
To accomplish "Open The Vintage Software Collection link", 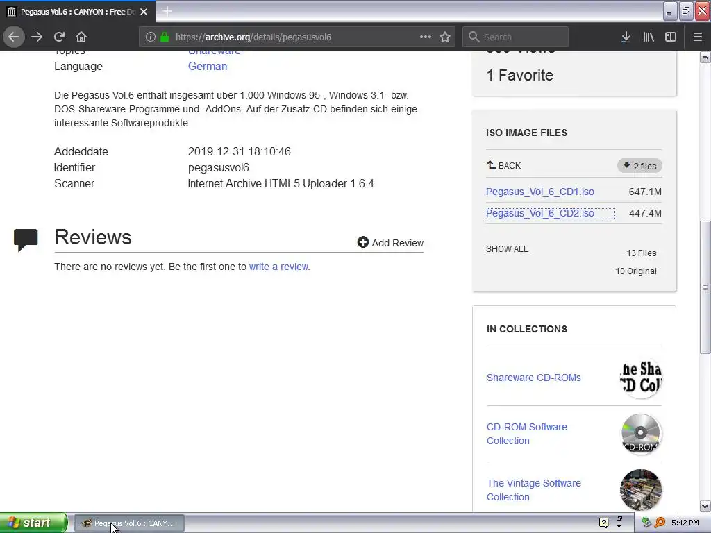I will click(x=534, y=490).
